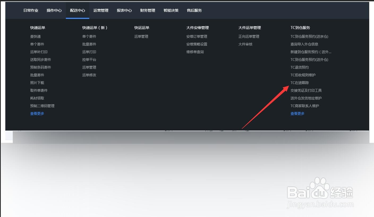The height and width of the screenshot is (217, 374).
Task: Open 新建到仓服务预约（送外...
Action: coord(311,52)
